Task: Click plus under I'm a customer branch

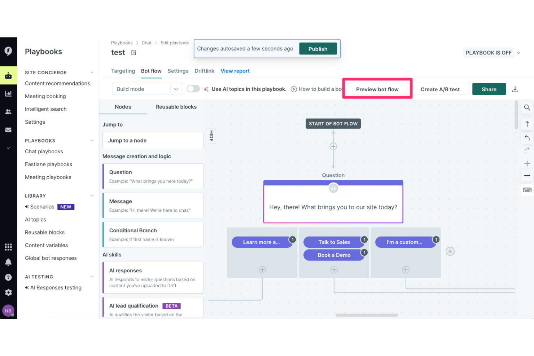Action: point(406,270)
